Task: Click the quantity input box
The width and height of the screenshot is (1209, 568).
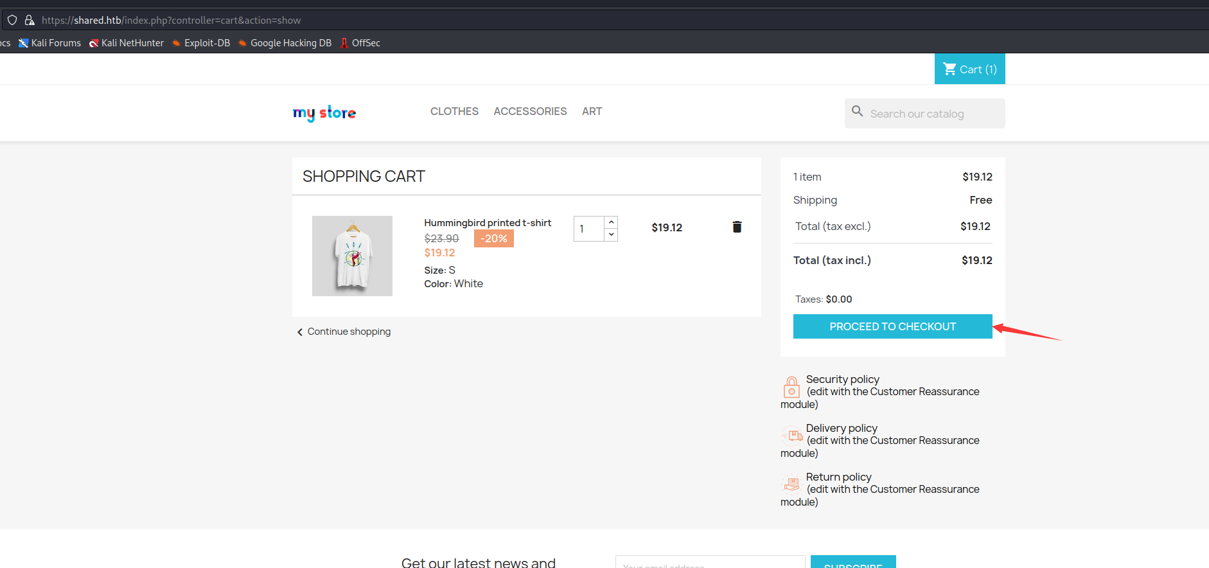Action: pyautogui.click(x=589, y=229)
